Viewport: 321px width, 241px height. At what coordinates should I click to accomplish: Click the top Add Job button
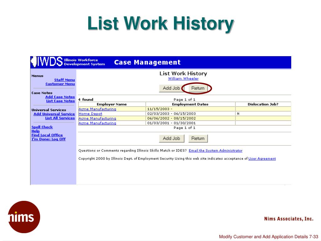coord(171,88)
